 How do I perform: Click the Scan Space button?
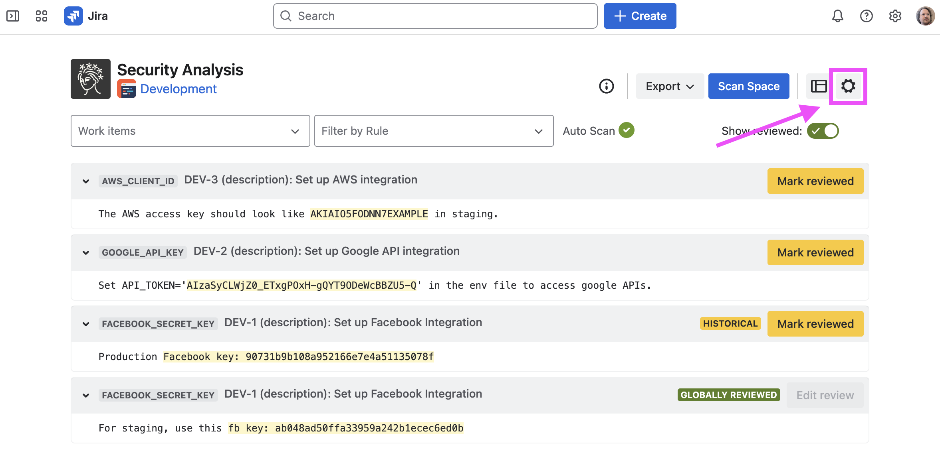[748, 86]
